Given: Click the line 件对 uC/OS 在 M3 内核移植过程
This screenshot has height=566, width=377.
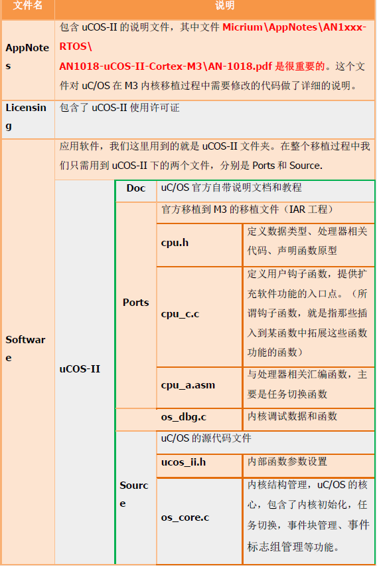Looking at the screenshot, I should point(208,86).
